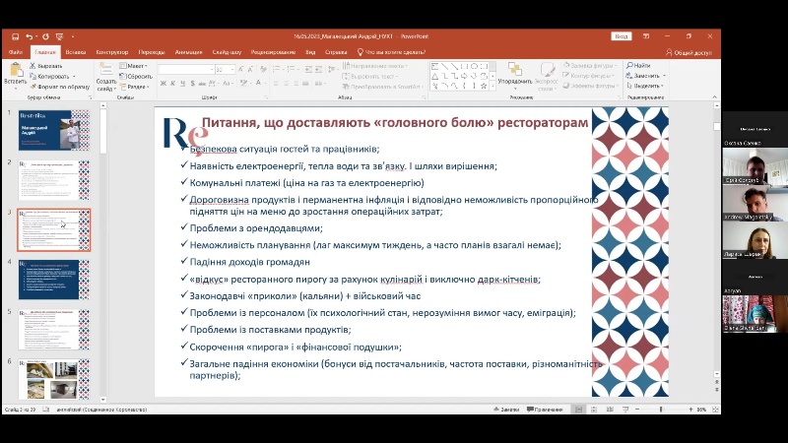
Task: Start Slide Show icon in status bar
Action: (x=625, y=410)
